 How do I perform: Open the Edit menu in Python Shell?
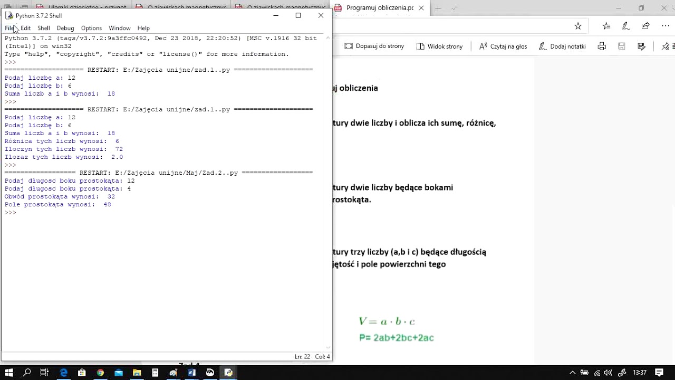25,28
